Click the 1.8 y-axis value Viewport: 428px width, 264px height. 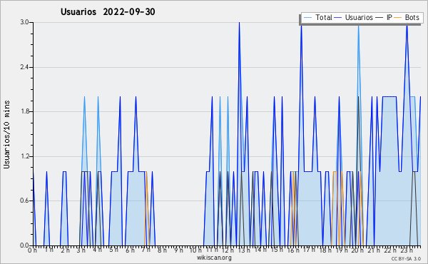(24, 111)
